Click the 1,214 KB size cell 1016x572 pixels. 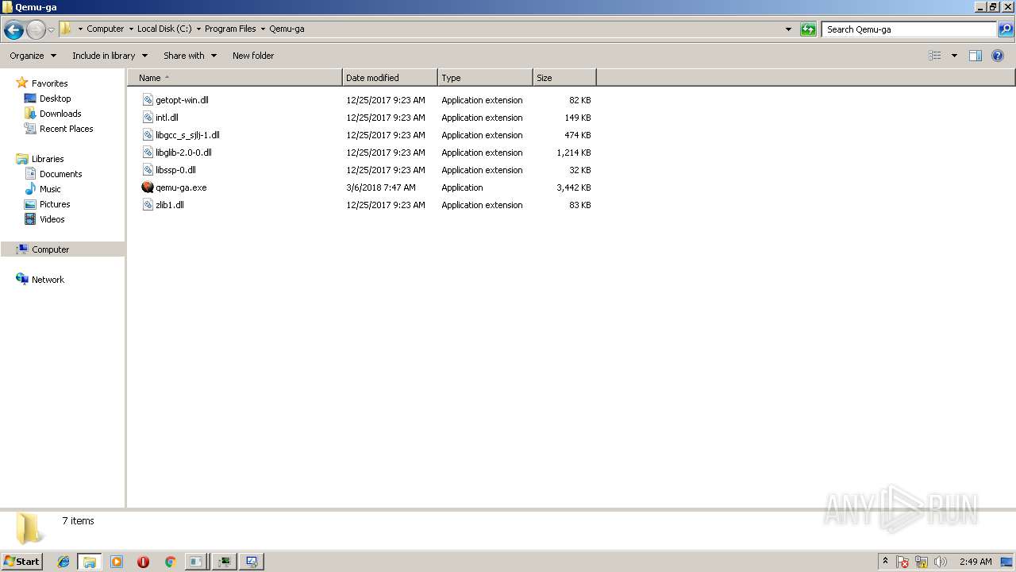(x=574, y=153)
